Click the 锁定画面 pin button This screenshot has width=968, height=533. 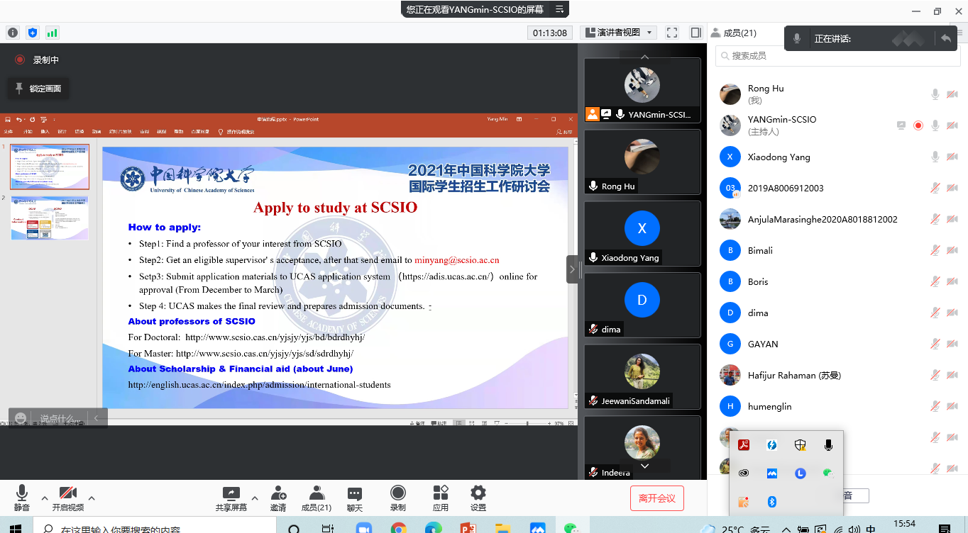coord(38,89)
